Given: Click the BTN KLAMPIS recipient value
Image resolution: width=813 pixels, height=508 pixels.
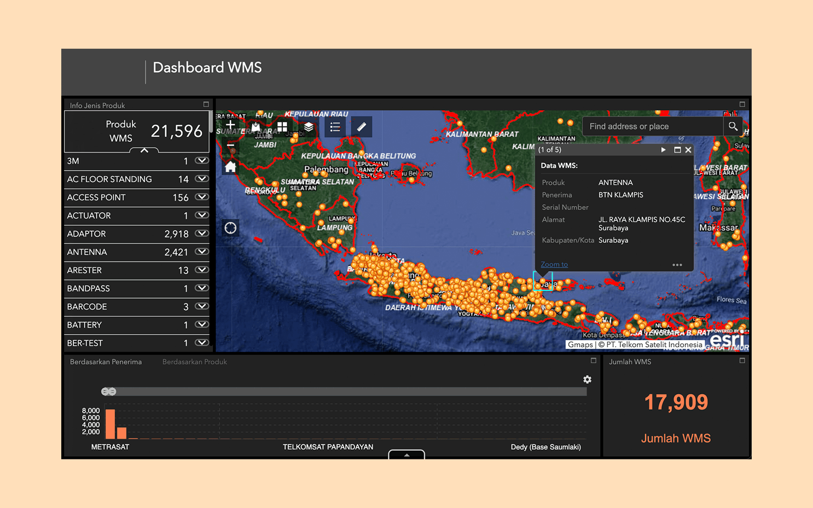Looking at the screenshot, I should tap(621, 195).
